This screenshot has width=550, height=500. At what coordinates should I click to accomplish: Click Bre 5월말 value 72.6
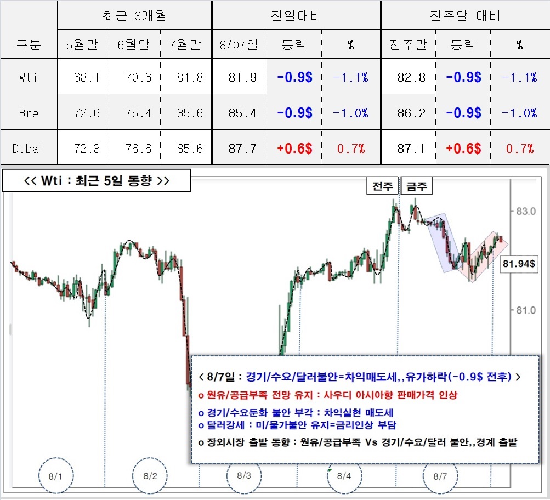click(86, 113)
